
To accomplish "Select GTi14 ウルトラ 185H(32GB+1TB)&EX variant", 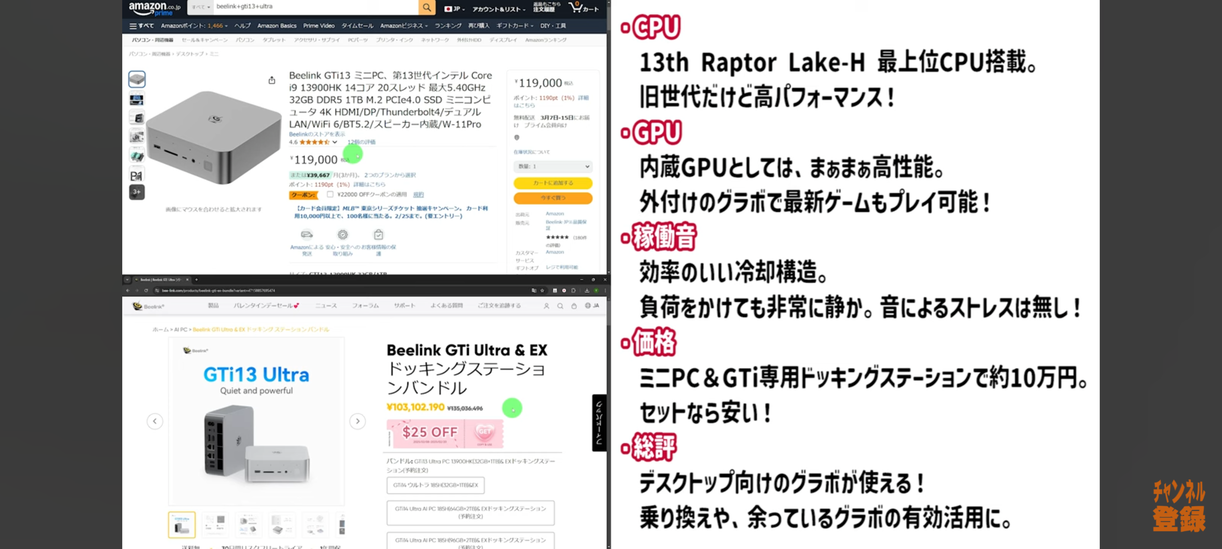I will pyautogui.click(x=435, y=485).
